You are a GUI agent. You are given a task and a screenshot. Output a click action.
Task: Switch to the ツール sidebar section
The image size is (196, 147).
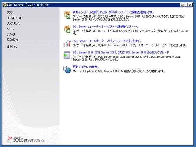[x=10, y=29]
